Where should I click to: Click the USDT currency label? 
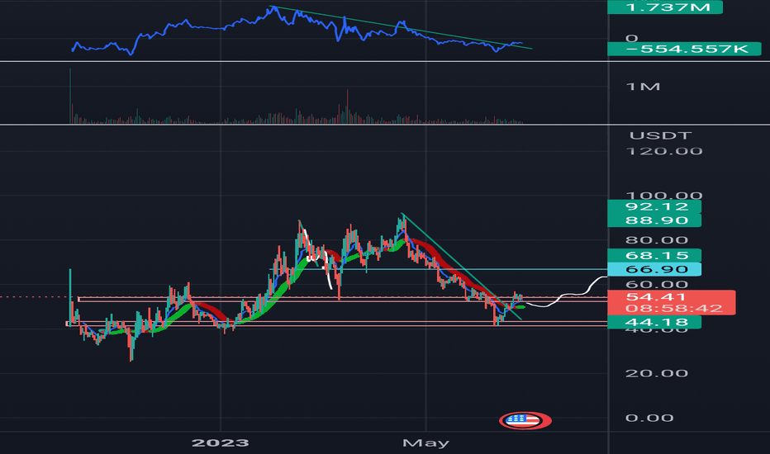point(660,135)
